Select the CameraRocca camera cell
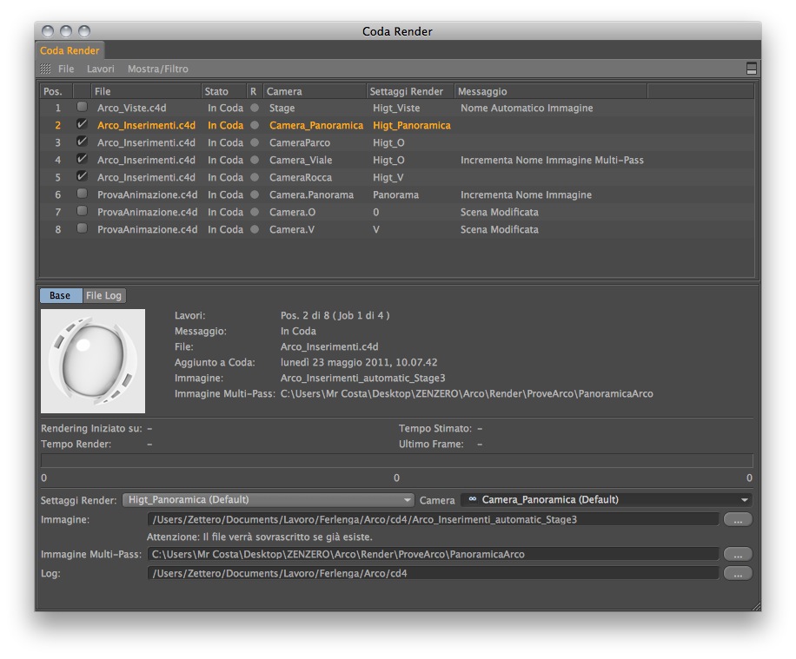The image size is (796, 659). click(301, 177)
